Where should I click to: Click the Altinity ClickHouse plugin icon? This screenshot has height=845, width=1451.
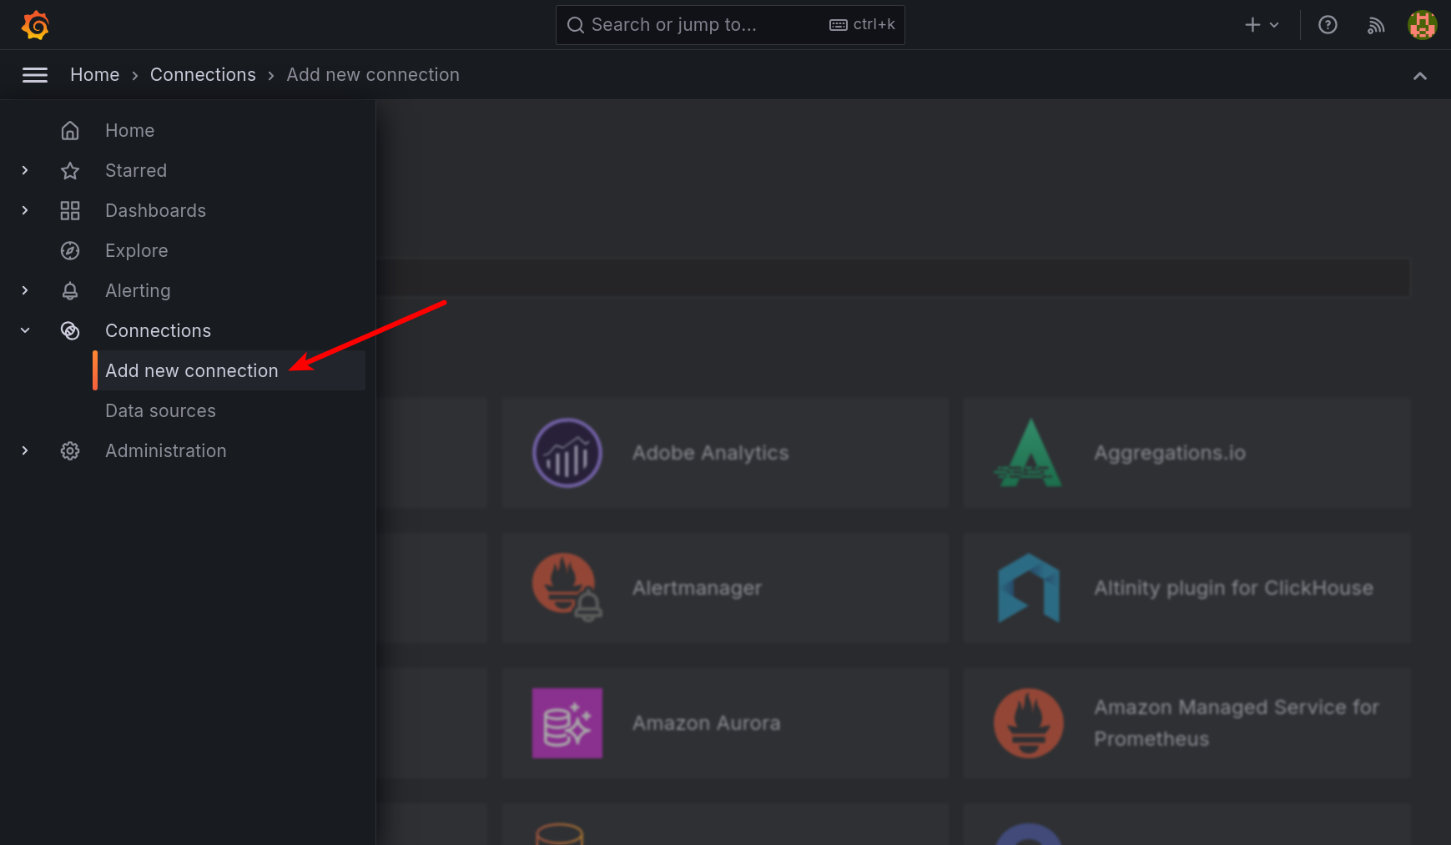tap(1029, 588)
